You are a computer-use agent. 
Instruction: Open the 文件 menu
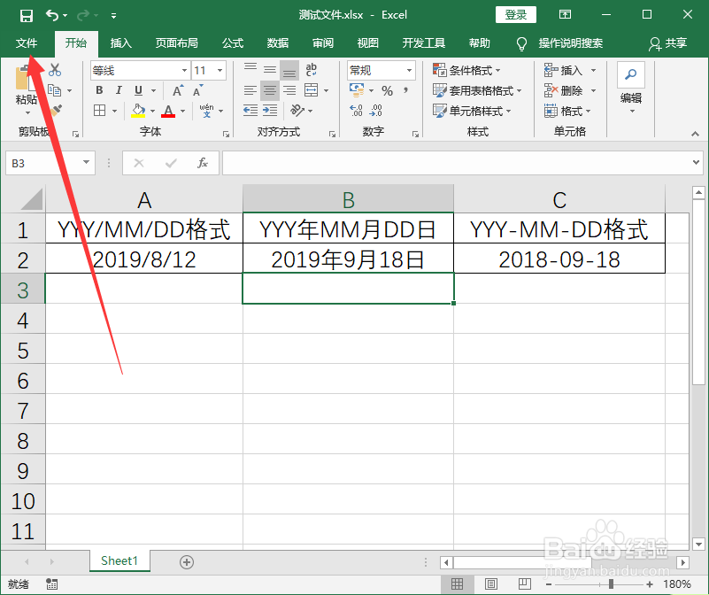pyautogui.click(x=27, y=43)
